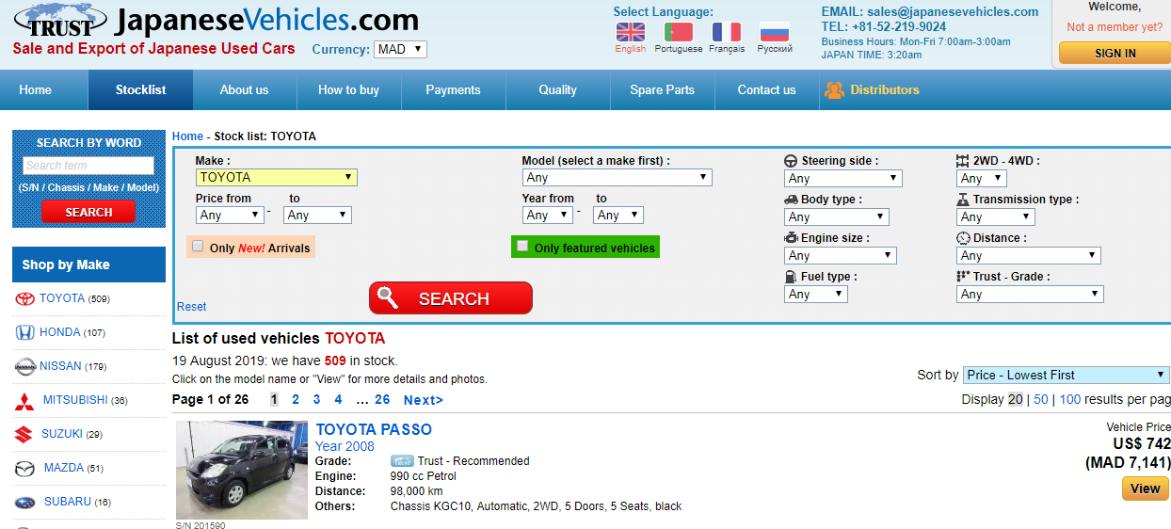
Task: Click the Mitsubishi logo in the sidebar
Action: coord(24,401)
